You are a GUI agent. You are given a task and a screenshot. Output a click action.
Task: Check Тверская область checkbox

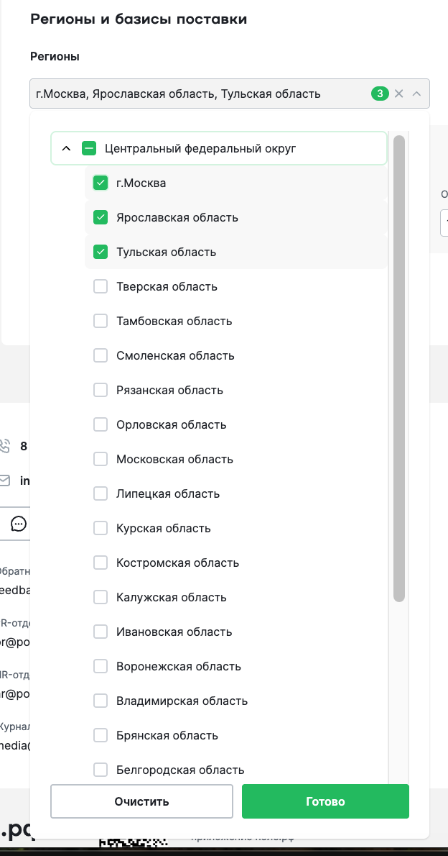coord(101,286)
